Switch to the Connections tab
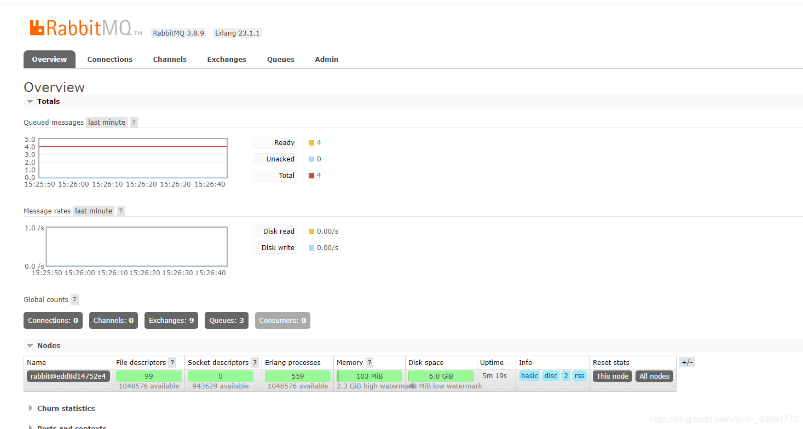The image size is (803, 429). click(110, 59)
